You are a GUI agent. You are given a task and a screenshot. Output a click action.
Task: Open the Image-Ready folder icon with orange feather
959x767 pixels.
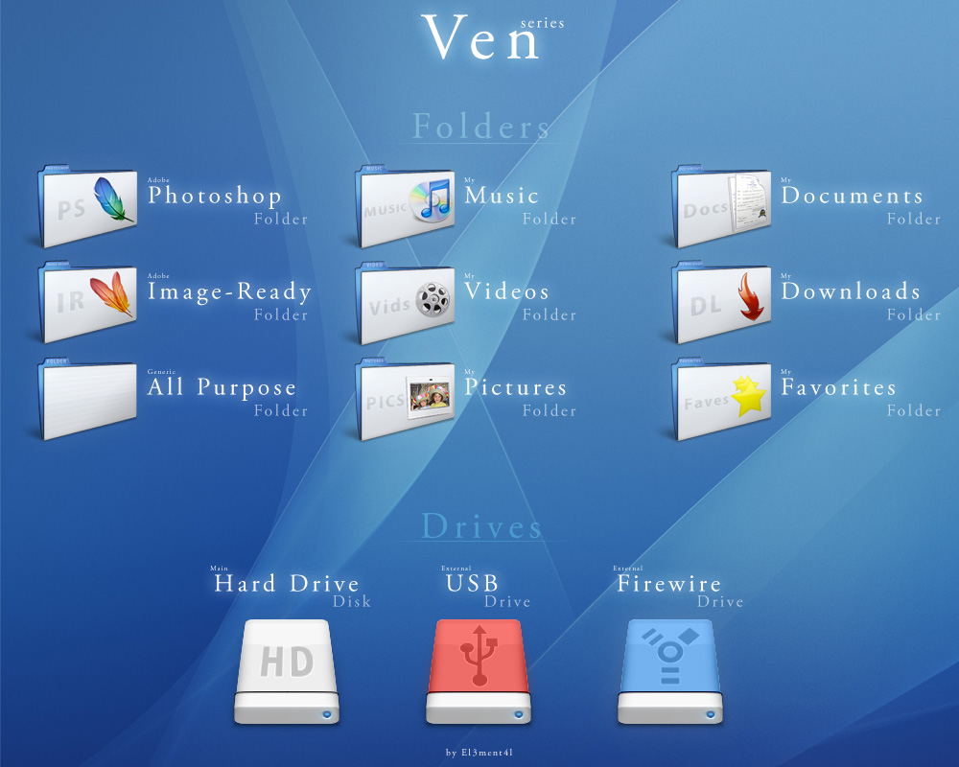pyautogui.click(x=87, y=302)
